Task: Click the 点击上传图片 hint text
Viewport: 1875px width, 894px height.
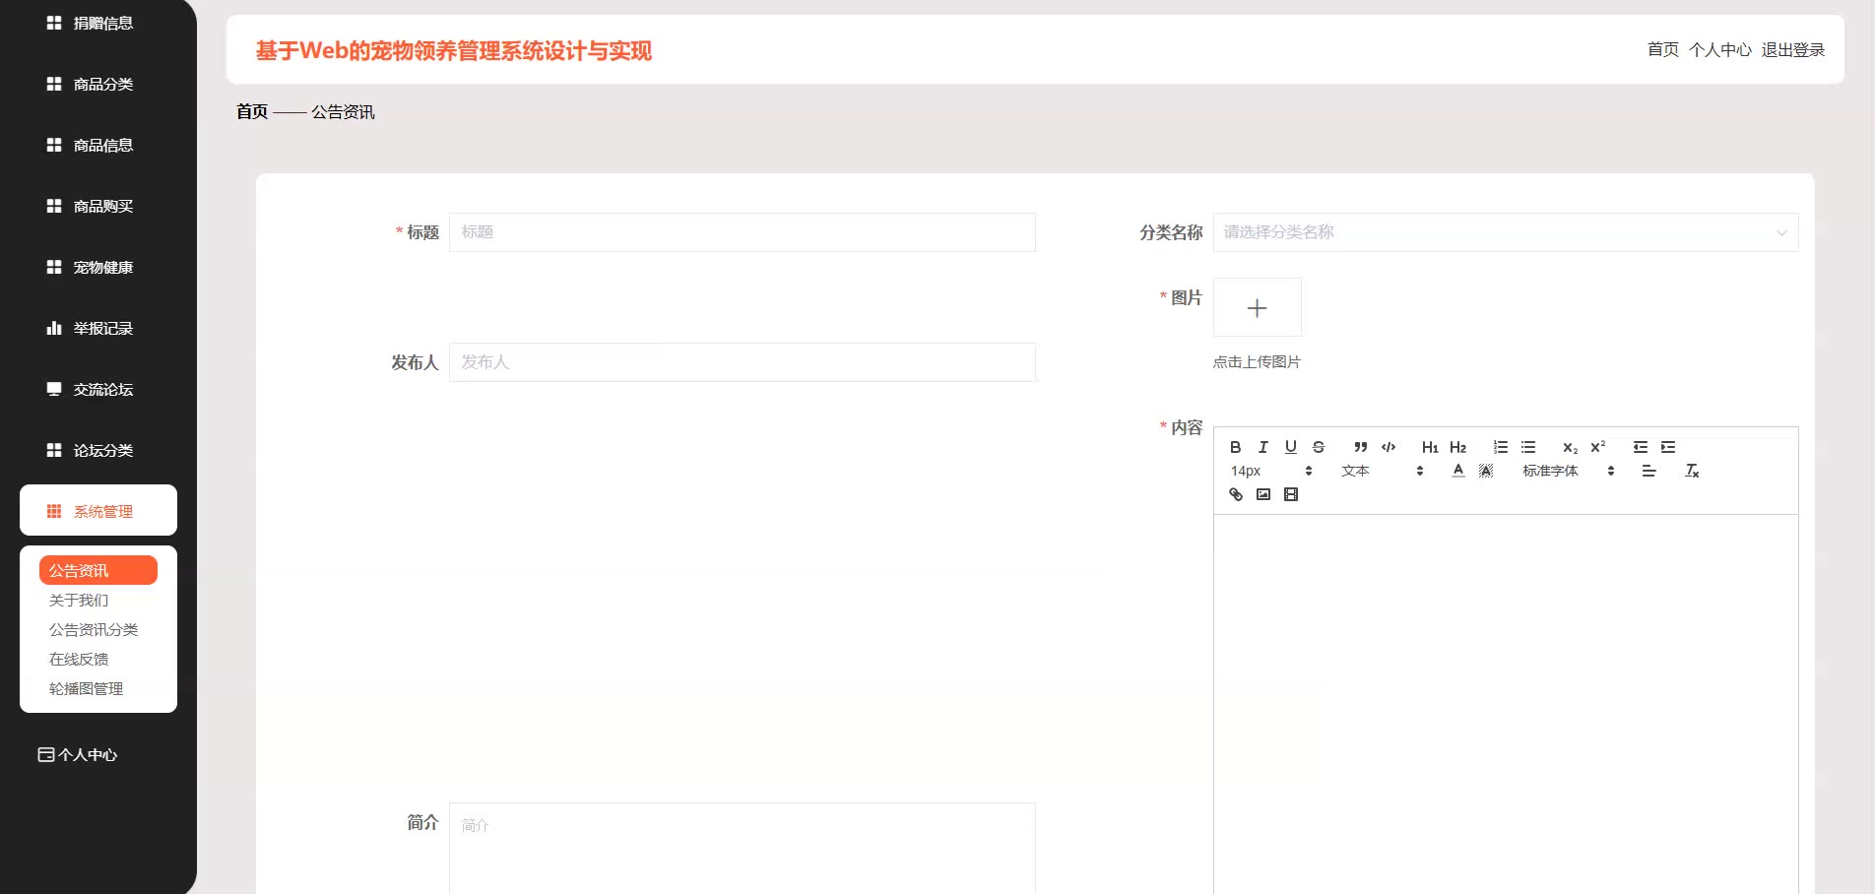Action: click(x=1257, y=361)
